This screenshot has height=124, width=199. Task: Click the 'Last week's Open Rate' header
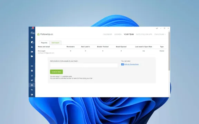143,47
